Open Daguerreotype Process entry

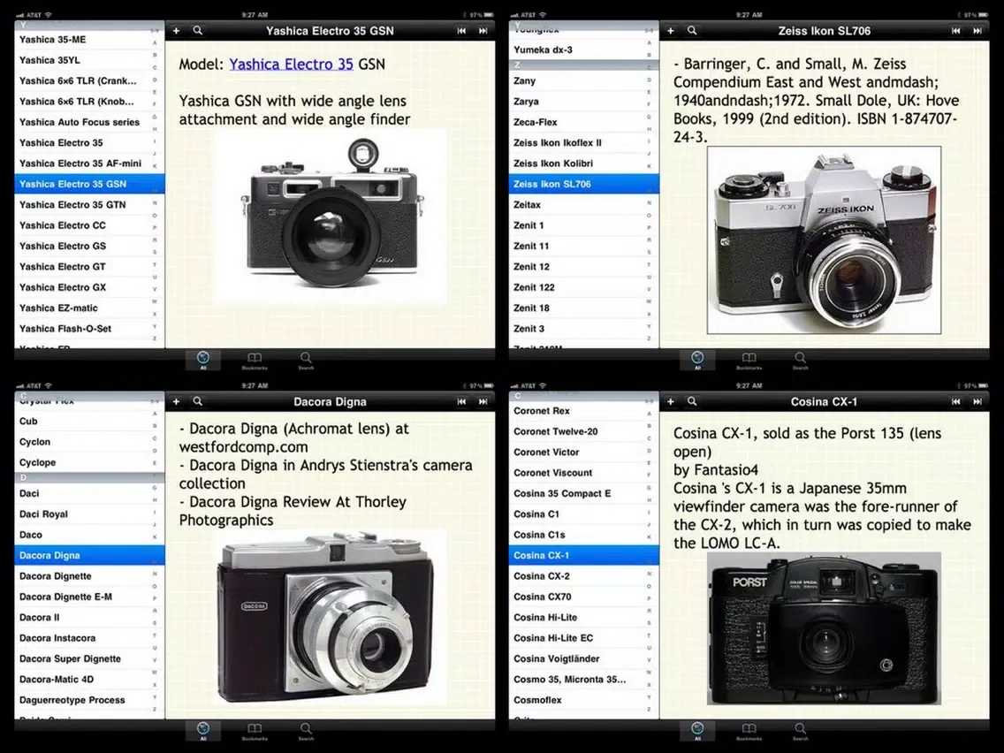(x=89, y=700)
